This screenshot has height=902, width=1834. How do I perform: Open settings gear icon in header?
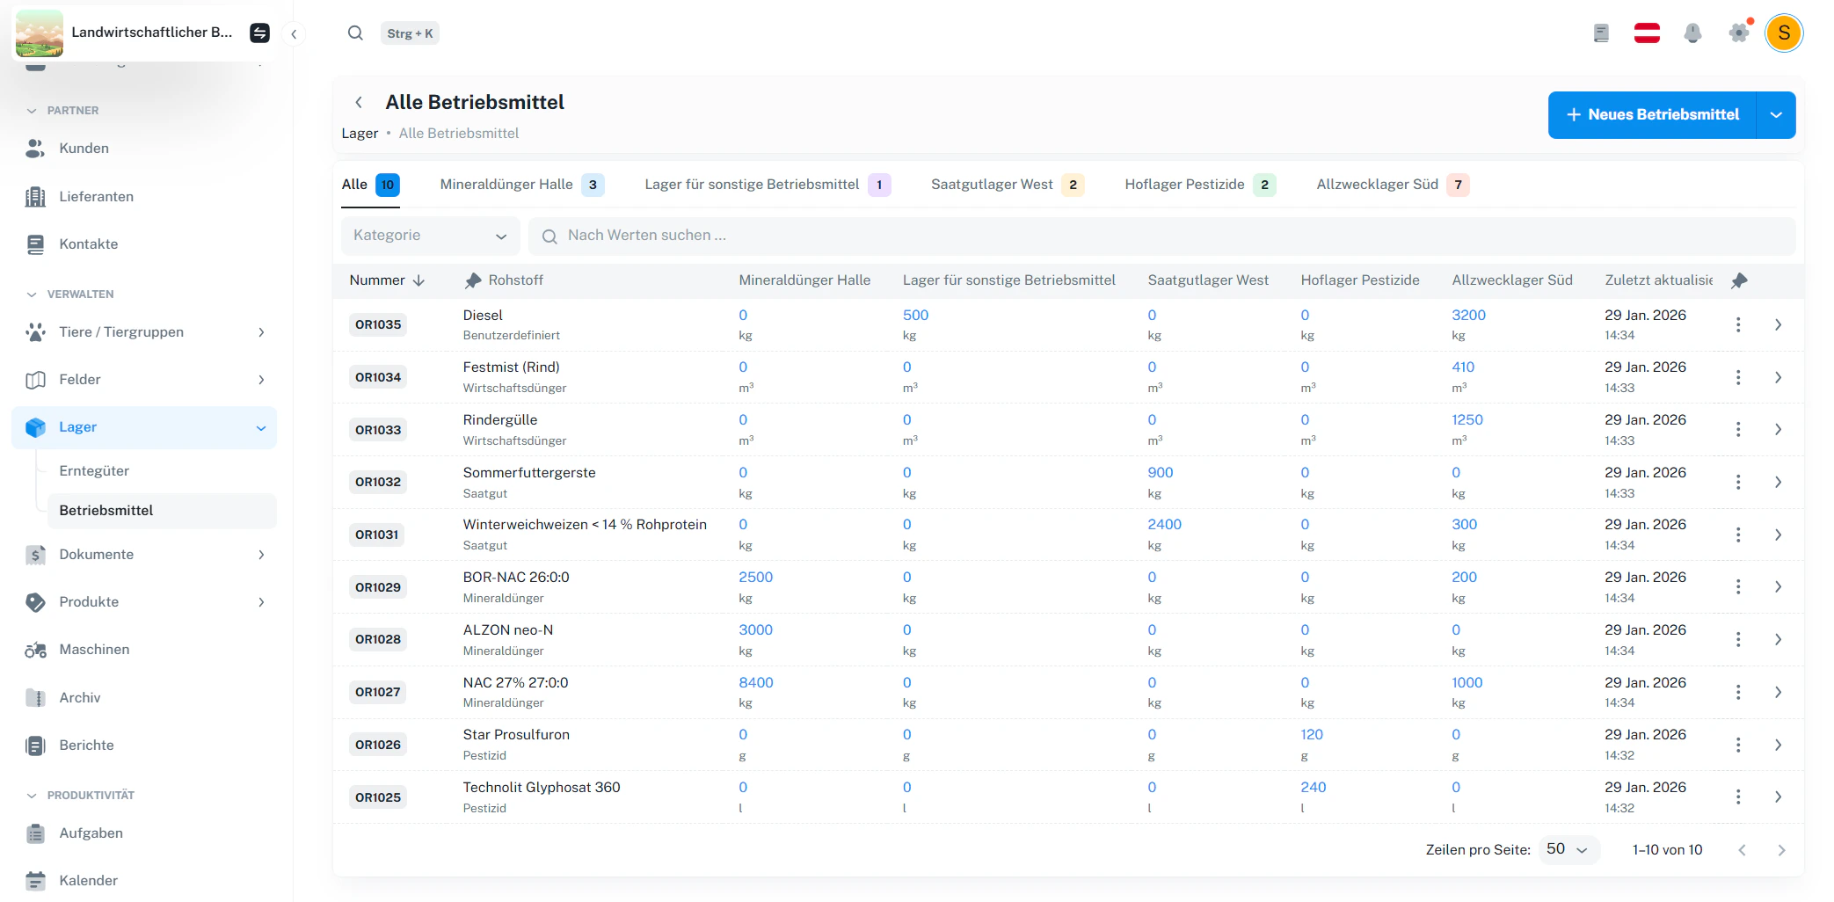[1738, 33]
